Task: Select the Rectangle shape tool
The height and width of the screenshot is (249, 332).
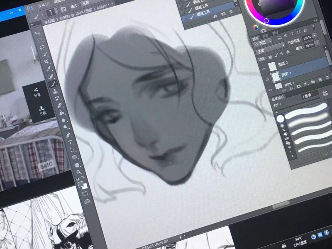Action: pyautogui.click(x=74, y=157)
